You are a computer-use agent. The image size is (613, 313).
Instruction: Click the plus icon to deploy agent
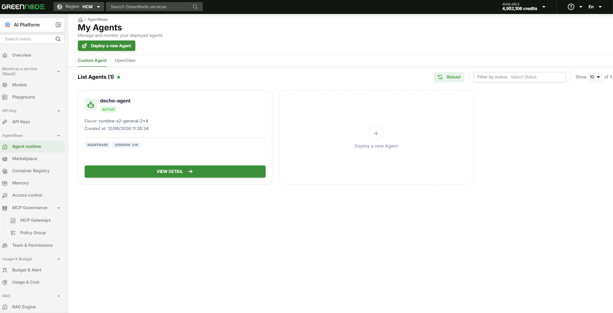tap(376, 133)
